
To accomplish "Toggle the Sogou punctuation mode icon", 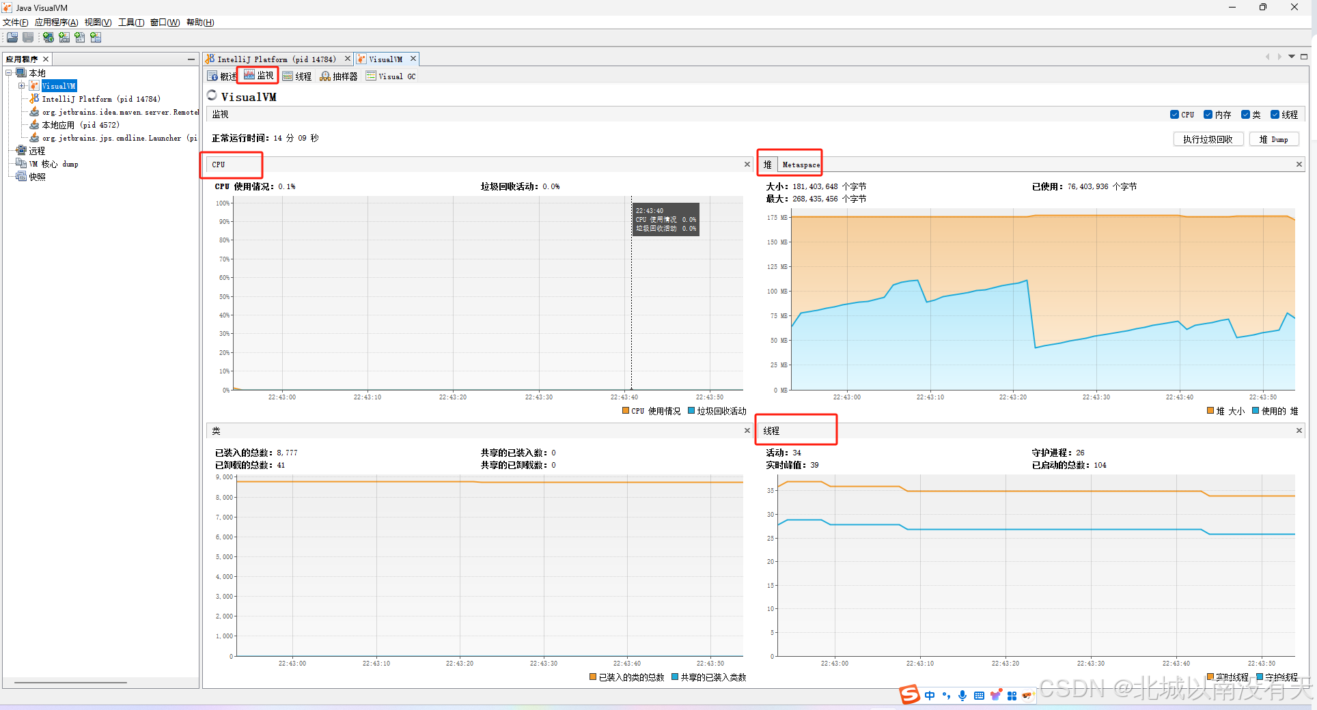I will tap(946, 696).
